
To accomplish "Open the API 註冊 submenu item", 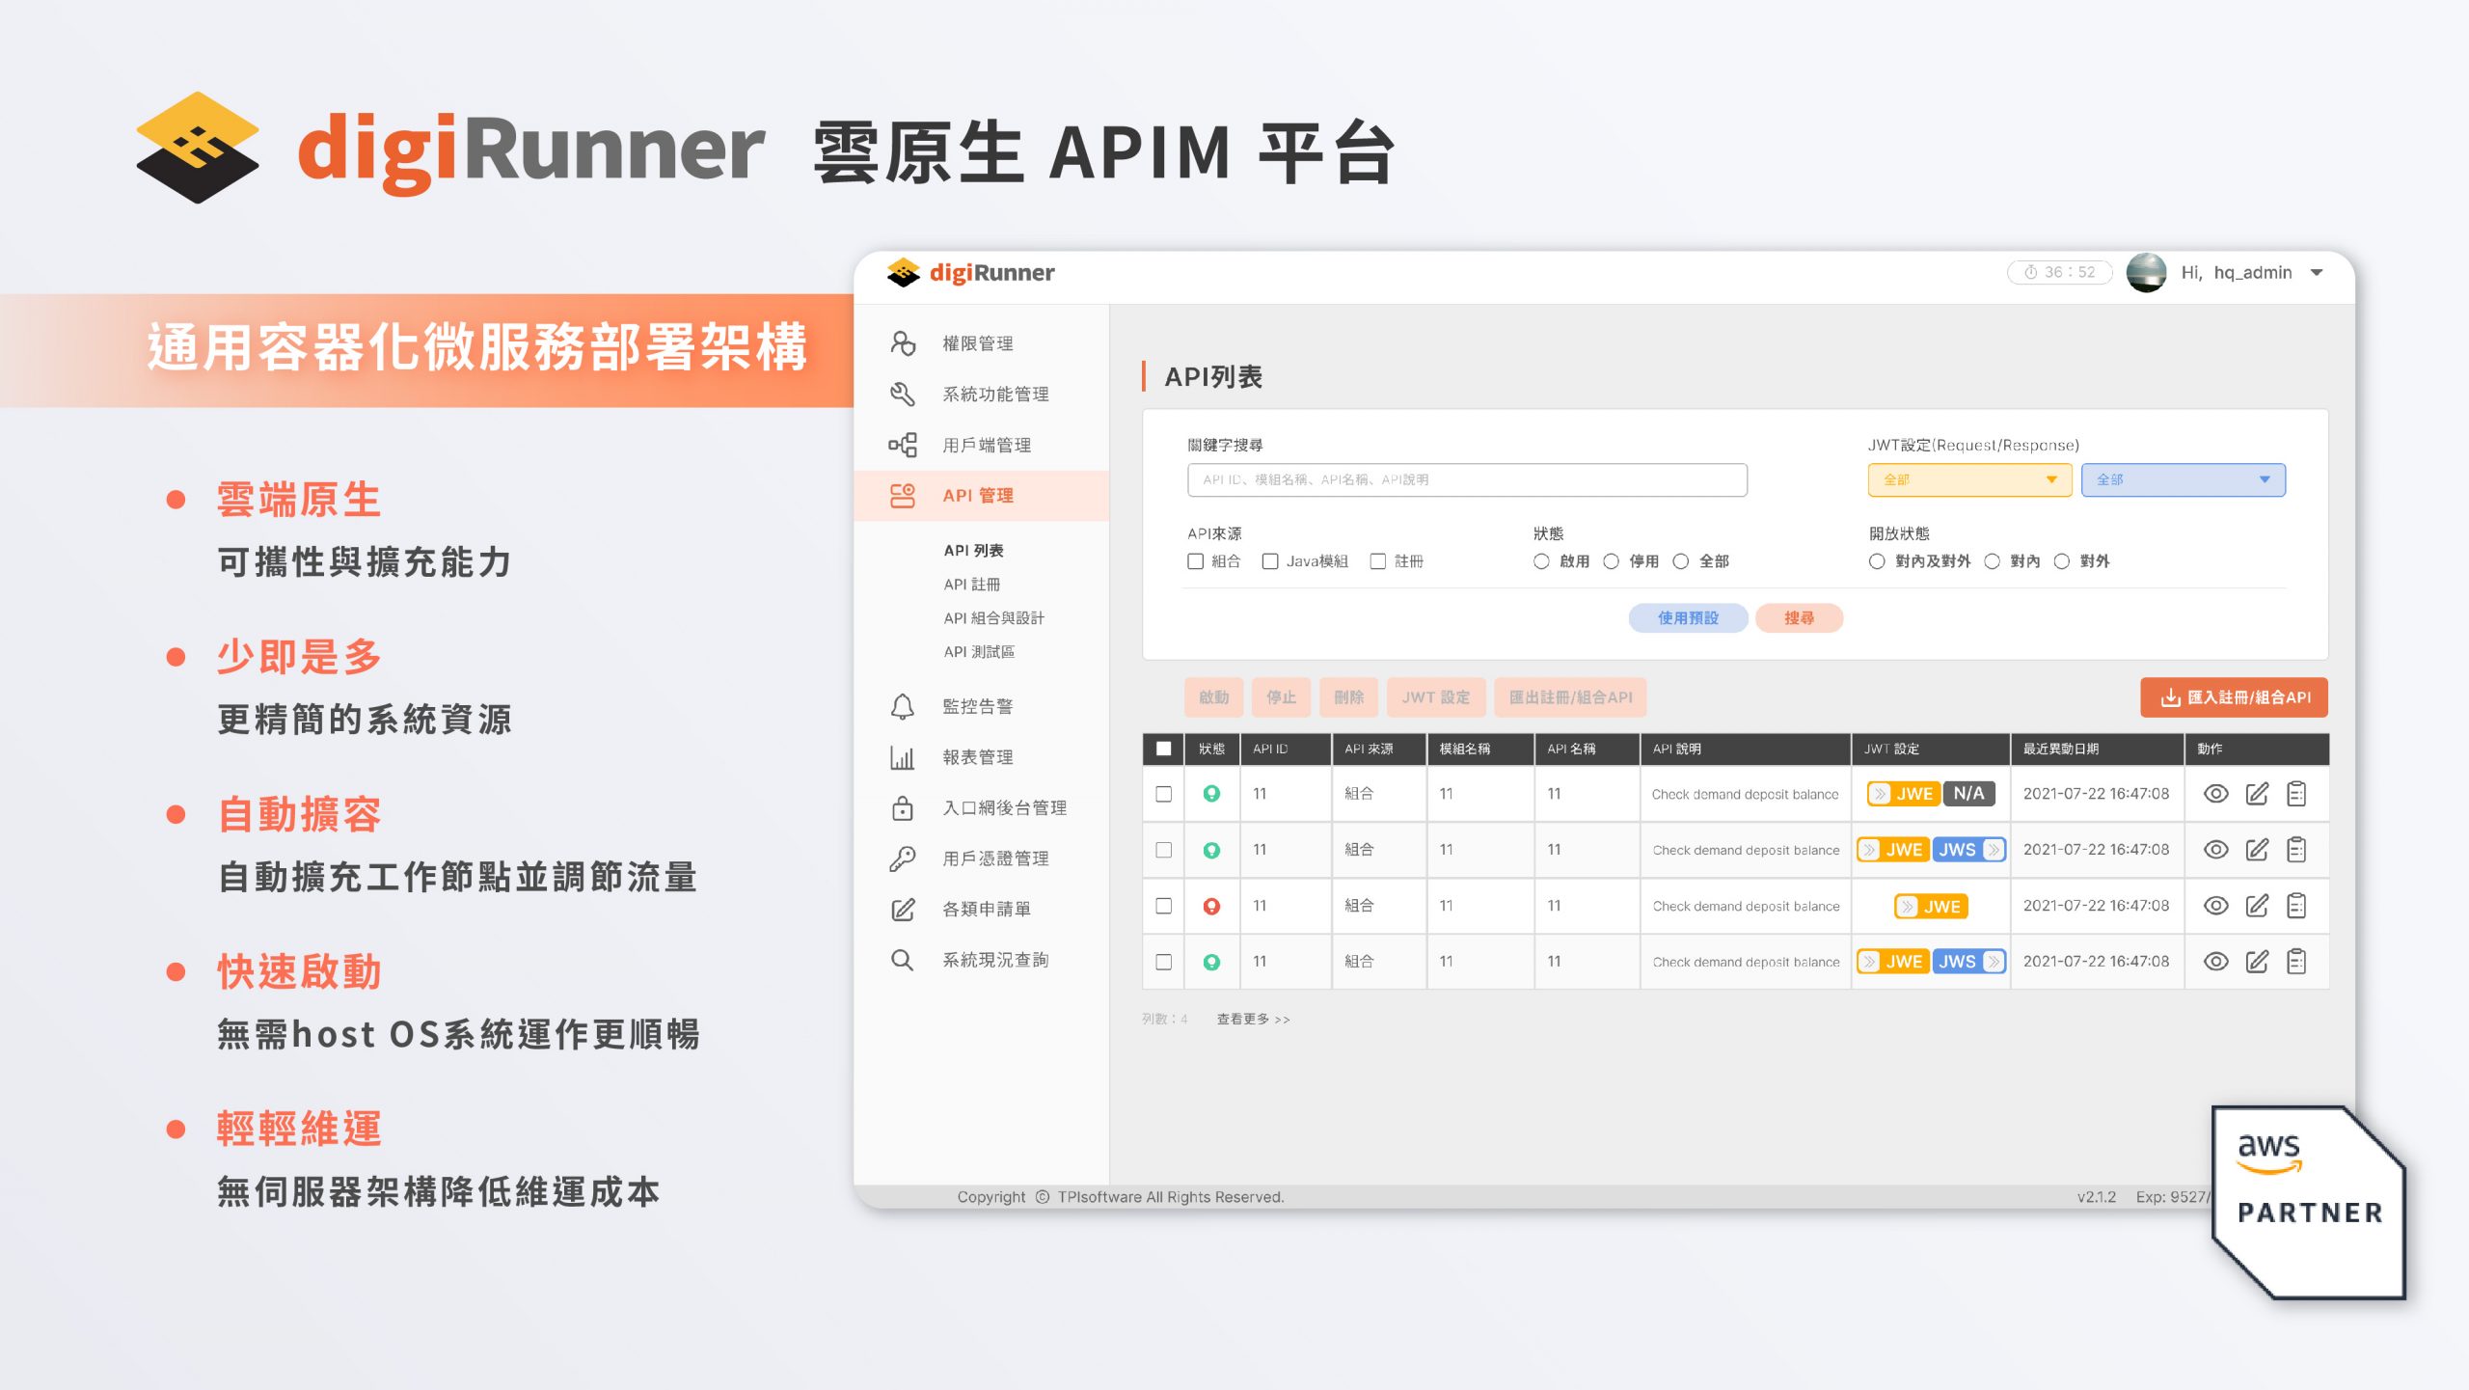I will tap(972, 585).
